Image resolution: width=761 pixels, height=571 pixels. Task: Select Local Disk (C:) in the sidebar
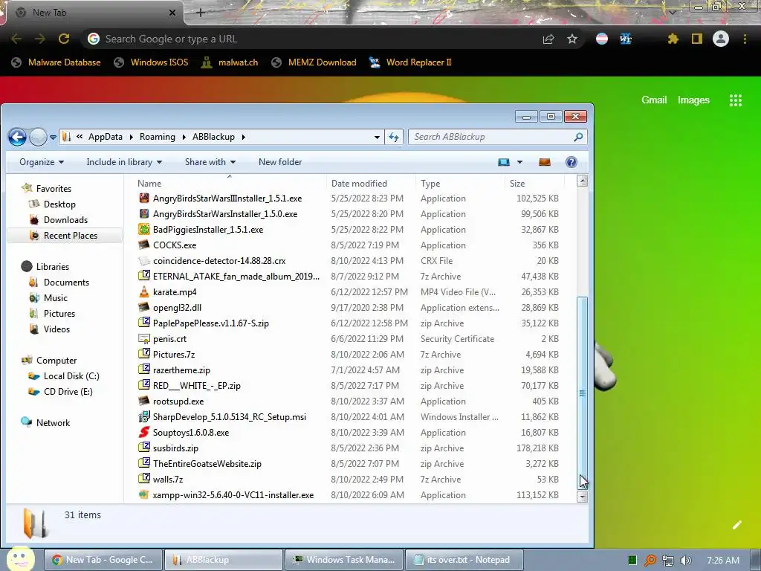point(71,376)
